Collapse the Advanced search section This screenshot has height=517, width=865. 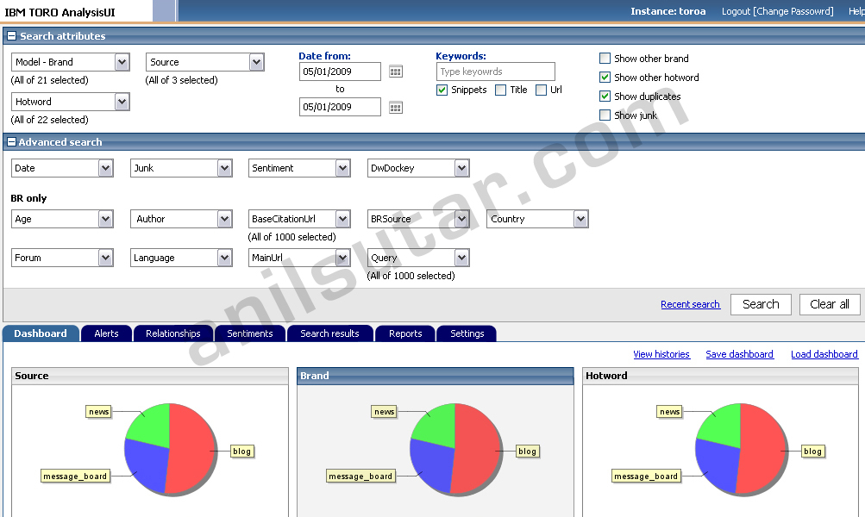point(11,141)
